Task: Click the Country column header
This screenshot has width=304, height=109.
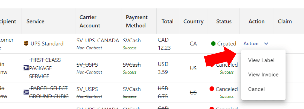Action: point(193,21)
